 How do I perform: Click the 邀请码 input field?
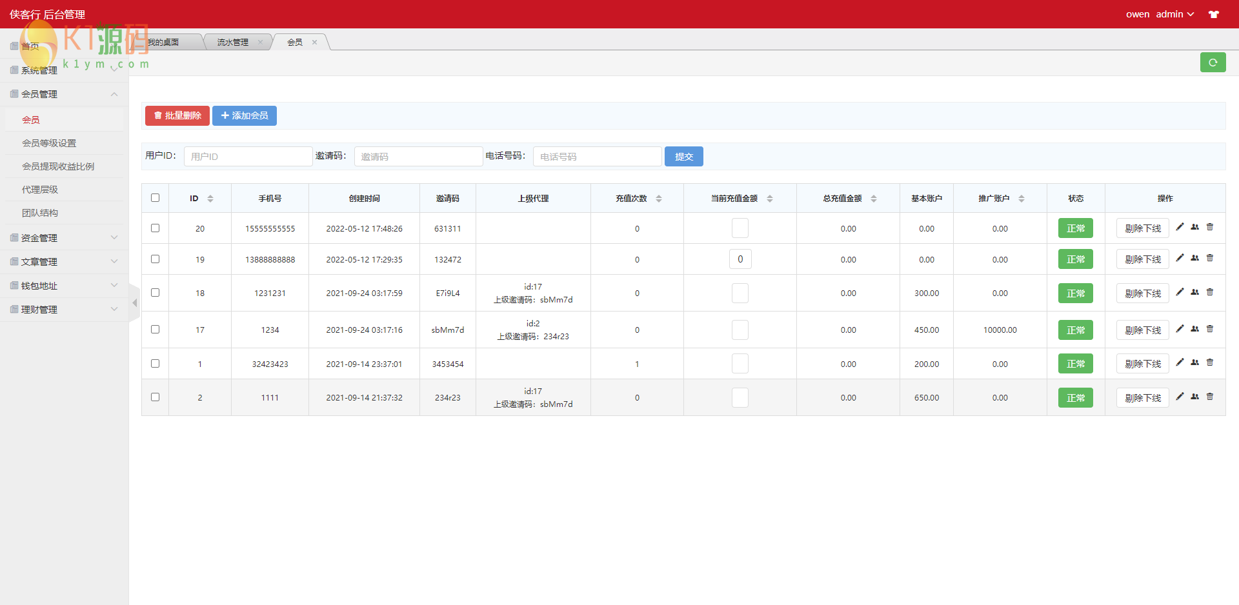[x=418, y=157]
